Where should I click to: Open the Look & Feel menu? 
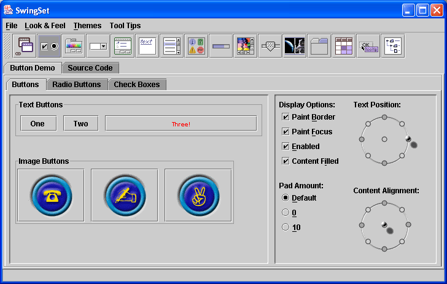click(x=45, y=26)
